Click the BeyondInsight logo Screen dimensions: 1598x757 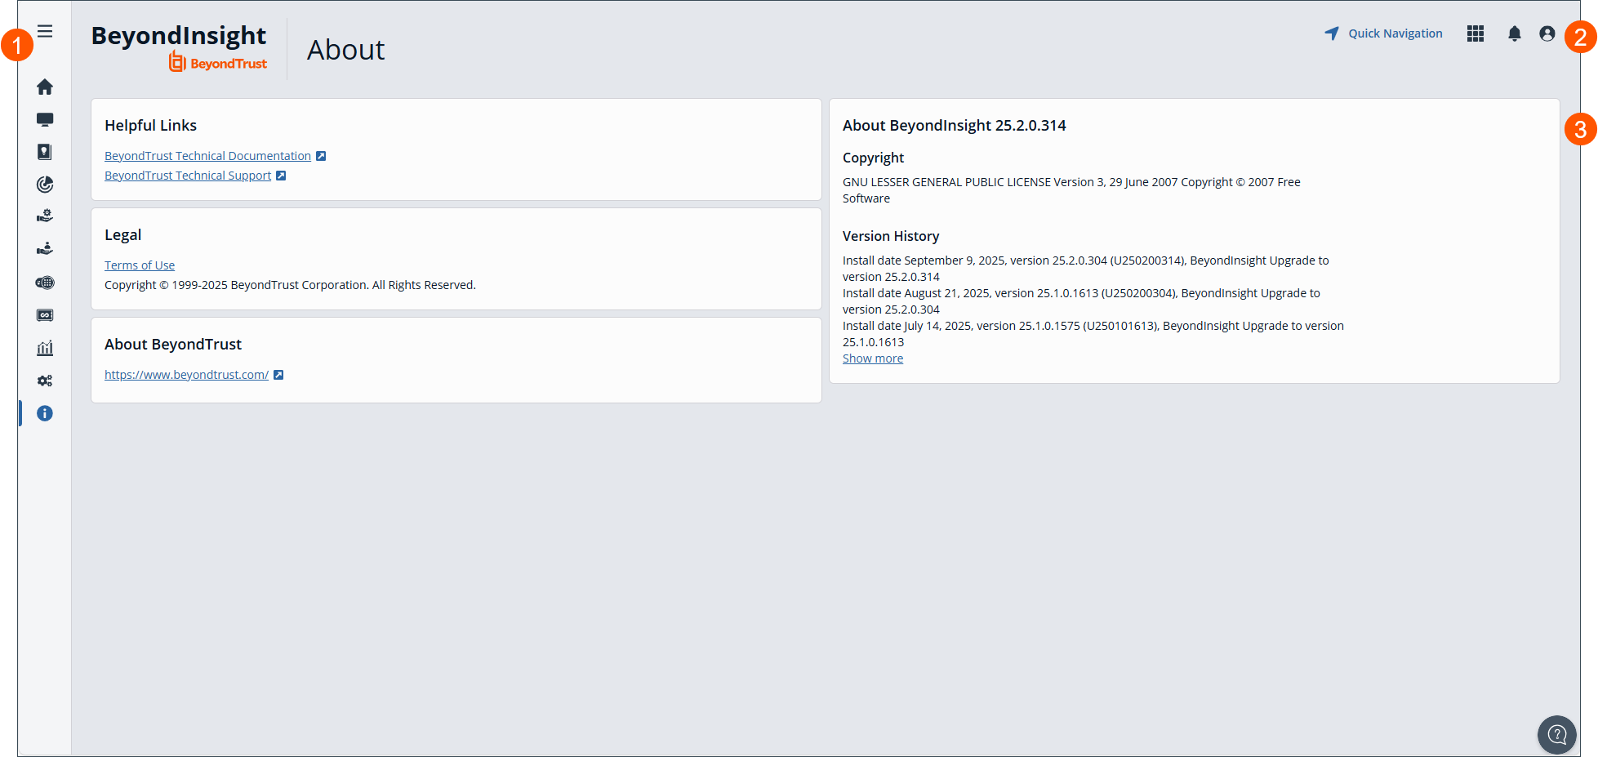(179, 47)
